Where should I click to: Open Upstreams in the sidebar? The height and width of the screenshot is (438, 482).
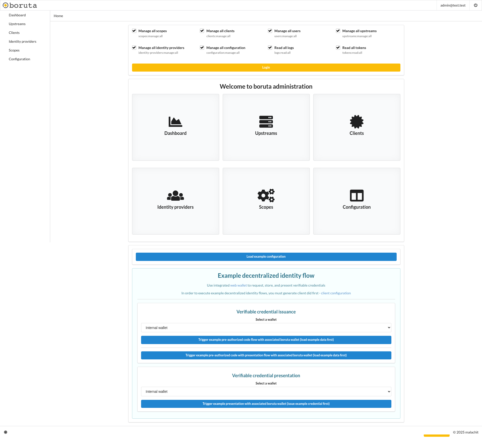(17, 24)
